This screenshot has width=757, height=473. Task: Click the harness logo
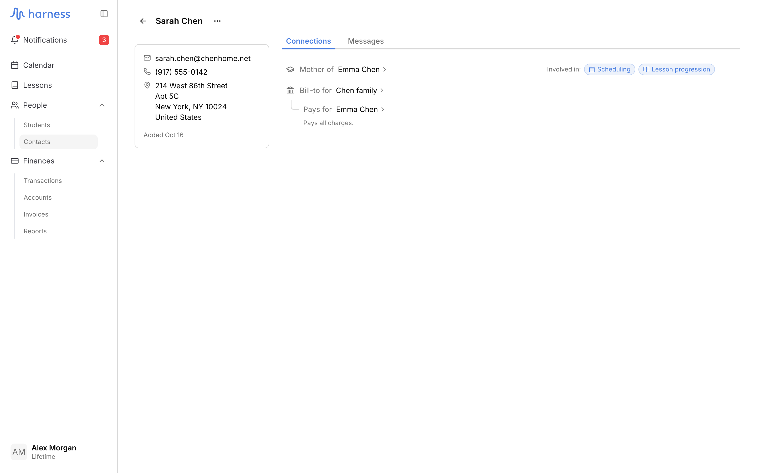click(40, 14)
